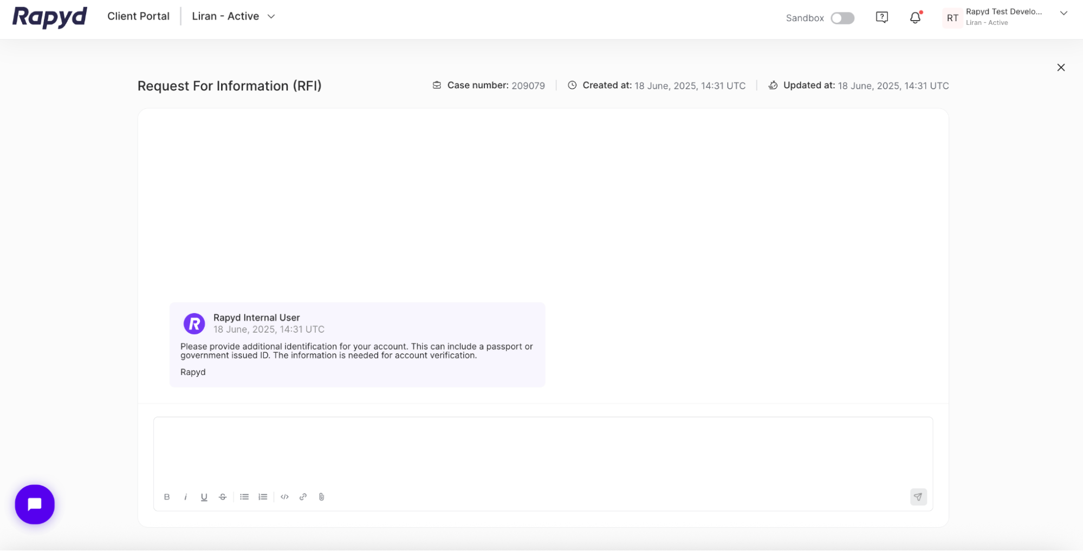1083x551 pixels.
Task: Open Client Portal from the top bar
Action: [x=138, y=16]
